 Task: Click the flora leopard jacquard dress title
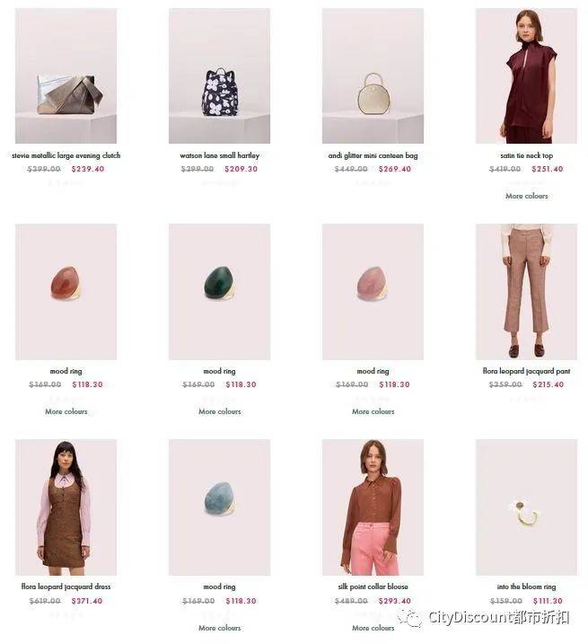click(x=66, y=587)
